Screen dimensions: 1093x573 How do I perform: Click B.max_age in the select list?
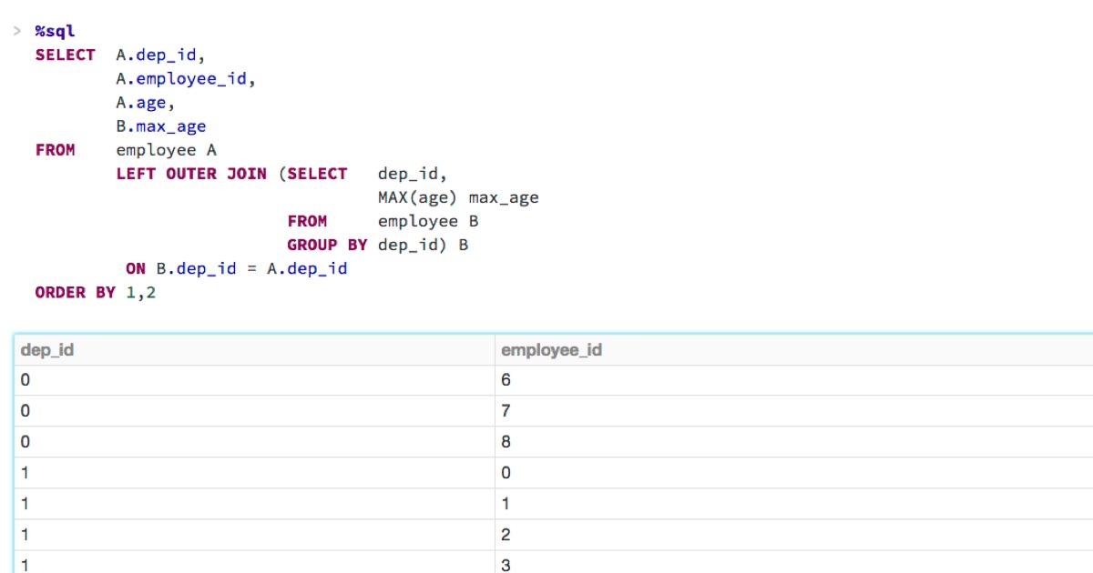click(160, 126)
